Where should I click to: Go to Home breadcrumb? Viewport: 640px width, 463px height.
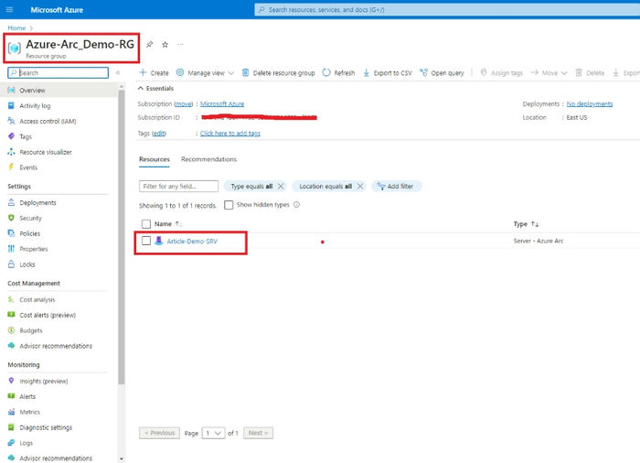pyautogui.click(x=16, y=27)
